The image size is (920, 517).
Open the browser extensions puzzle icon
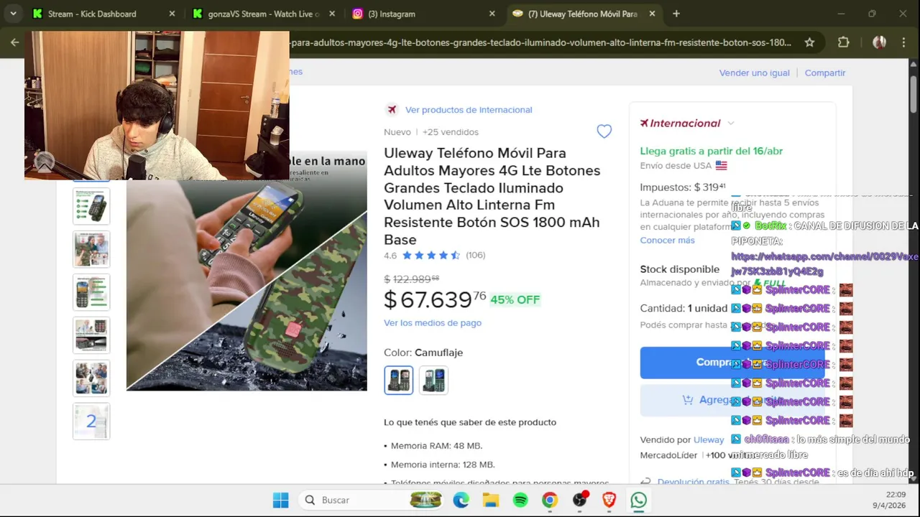(843, 42)
